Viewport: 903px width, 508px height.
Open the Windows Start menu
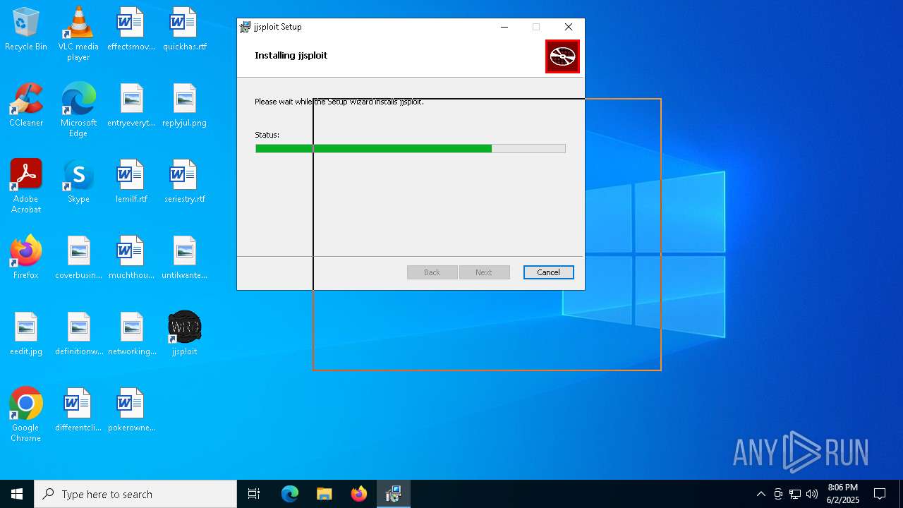(17, 494)
